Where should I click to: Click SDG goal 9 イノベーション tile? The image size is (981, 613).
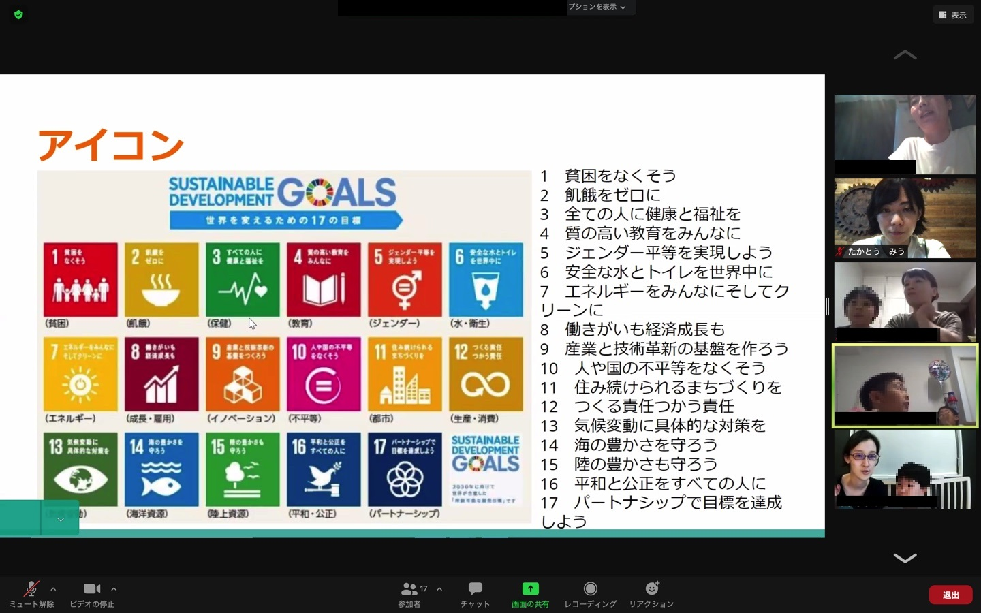point(243,375)
